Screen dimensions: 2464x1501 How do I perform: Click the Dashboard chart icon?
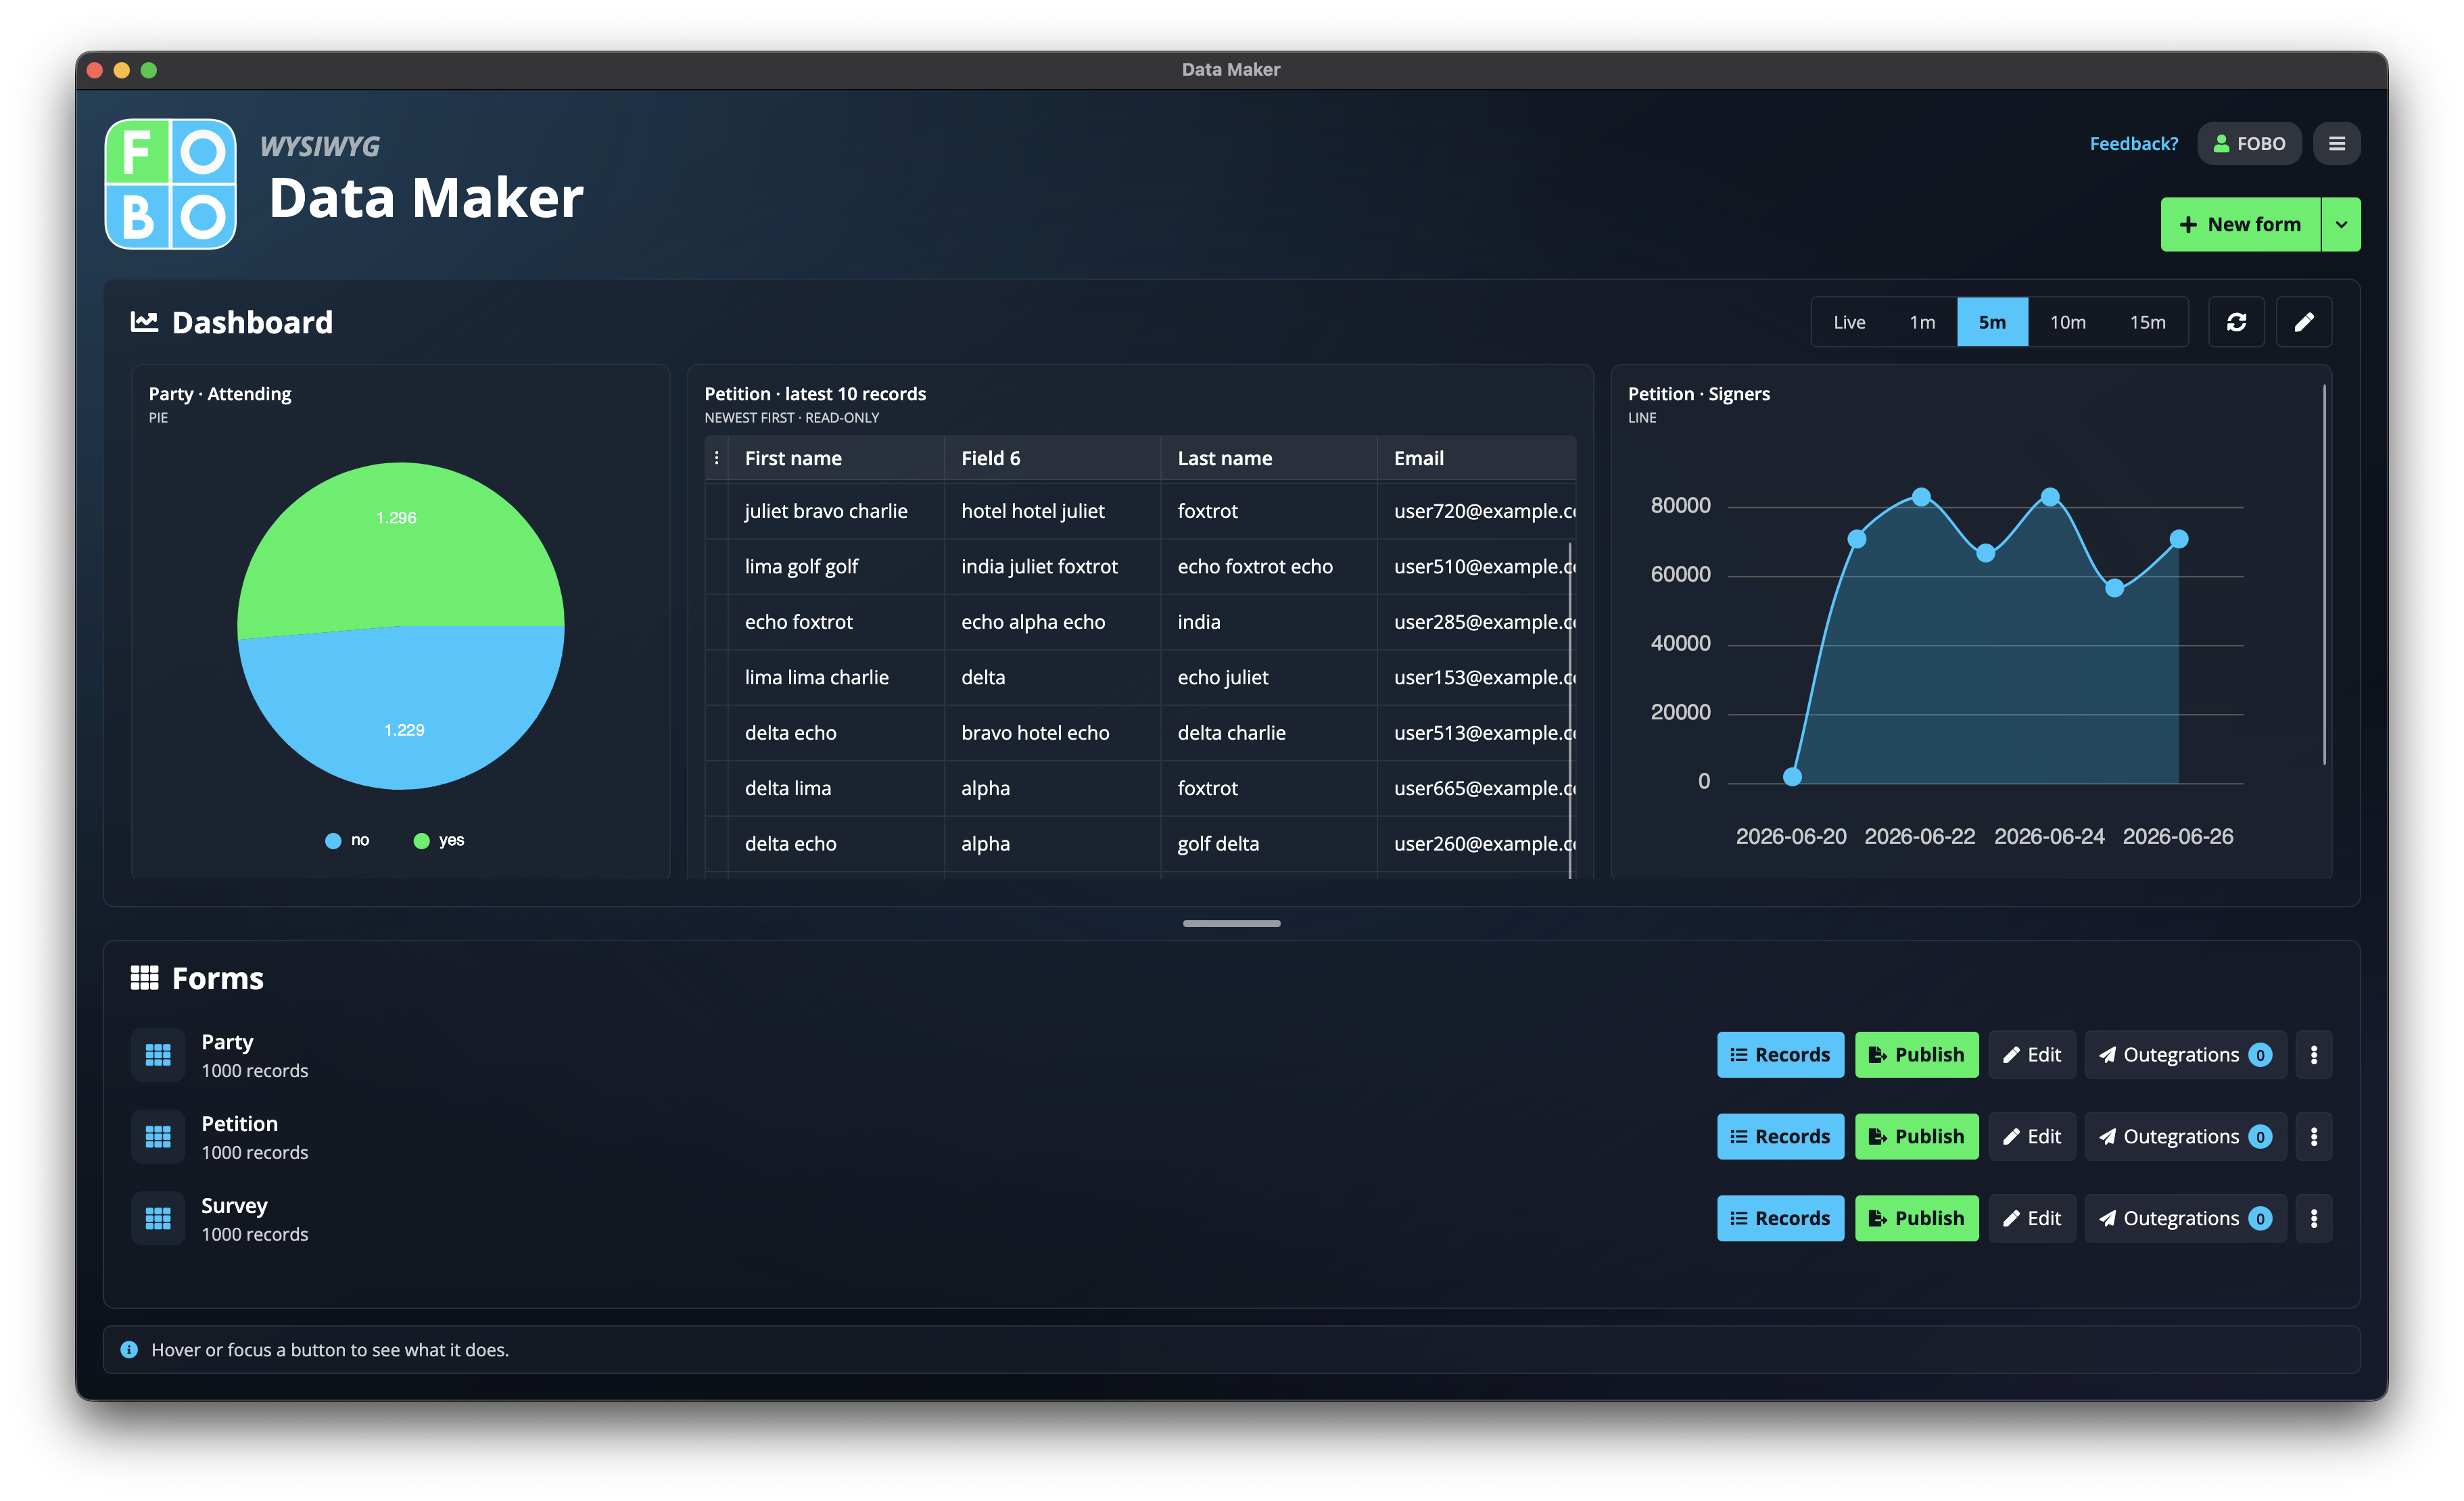click(x=144, y=322)
